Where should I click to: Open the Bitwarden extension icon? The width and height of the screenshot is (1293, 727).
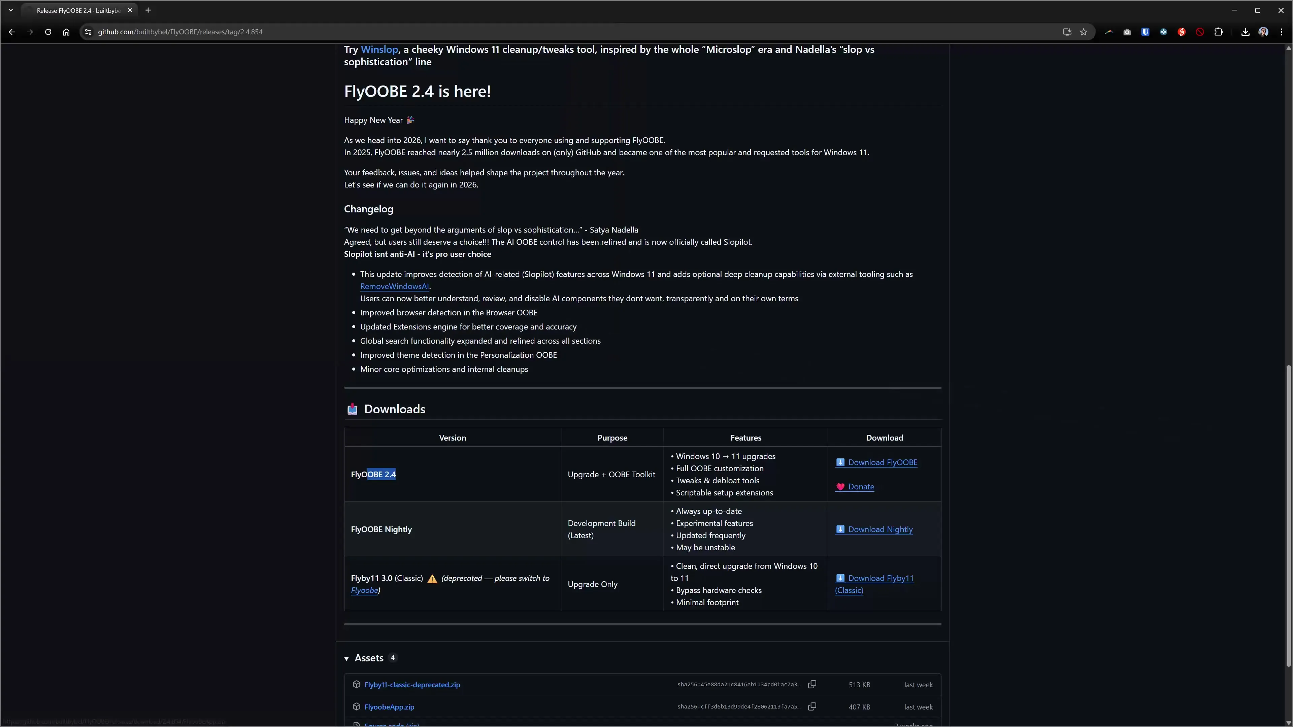pos(1145,32)
